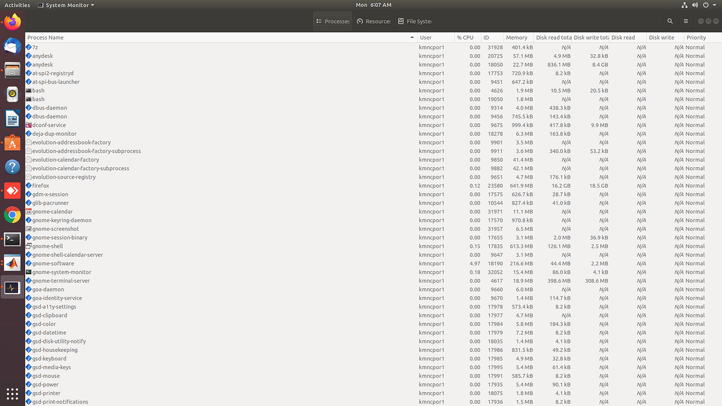Toggle the sort arrow on Process Name
This screenshot has width=722, height=406.
[411, 37]
